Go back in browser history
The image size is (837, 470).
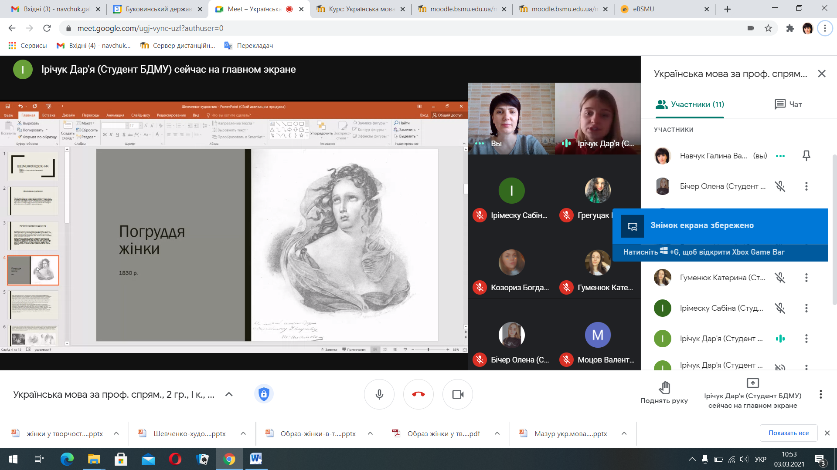point(12,28)
